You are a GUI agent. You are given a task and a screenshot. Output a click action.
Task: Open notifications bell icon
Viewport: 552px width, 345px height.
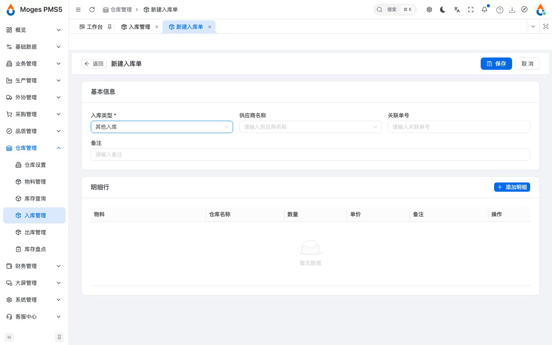pyautogui.click(x=485, y=10)
